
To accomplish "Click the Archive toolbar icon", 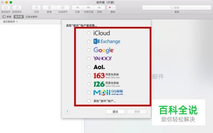I will (36, 8).
